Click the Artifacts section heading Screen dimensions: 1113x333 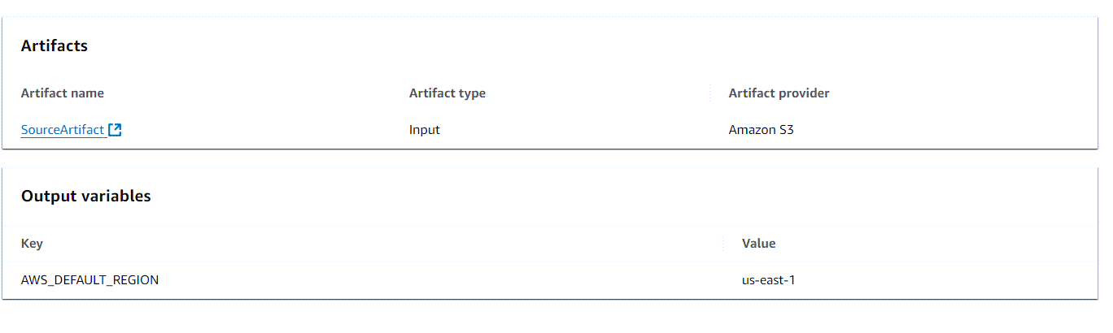[55, 46]
